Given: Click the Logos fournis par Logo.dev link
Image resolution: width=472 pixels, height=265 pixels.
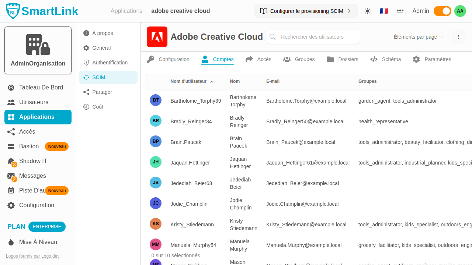Looking at the screenshot, I should coord(32,256).
